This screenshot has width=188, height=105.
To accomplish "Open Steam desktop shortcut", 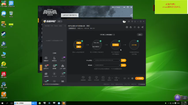I will (4, 34).
